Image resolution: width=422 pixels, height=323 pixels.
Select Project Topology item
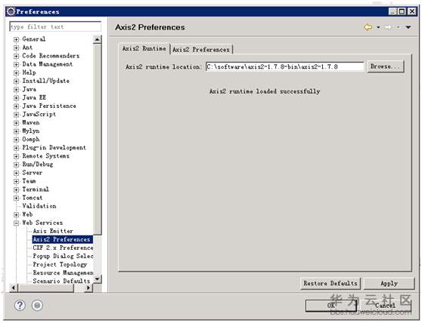coord(60,264)
